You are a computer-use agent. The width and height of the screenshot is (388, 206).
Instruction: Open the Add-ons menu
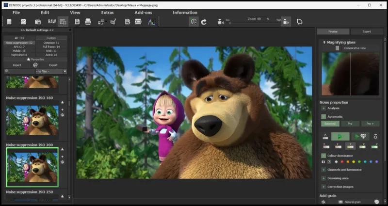(143, 13)
